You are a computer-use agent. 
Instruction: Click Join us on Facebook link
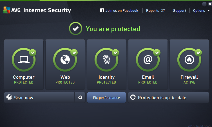click(122, 11)
